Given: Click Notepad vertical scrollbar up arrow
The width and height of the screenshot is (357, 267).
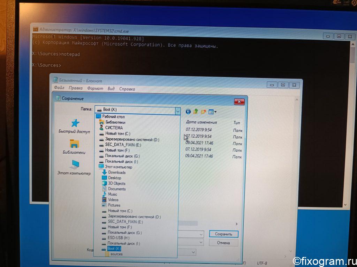Looking at the screenshot, I should (297, 100).
